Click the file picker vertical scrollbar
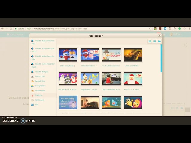The height and width of the screenshot is (143, 191). (x=161, y=58)
